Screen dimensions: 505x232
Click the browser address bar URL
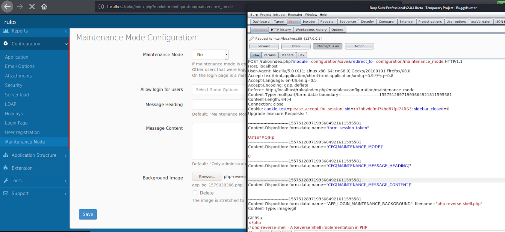pos(170,7)
